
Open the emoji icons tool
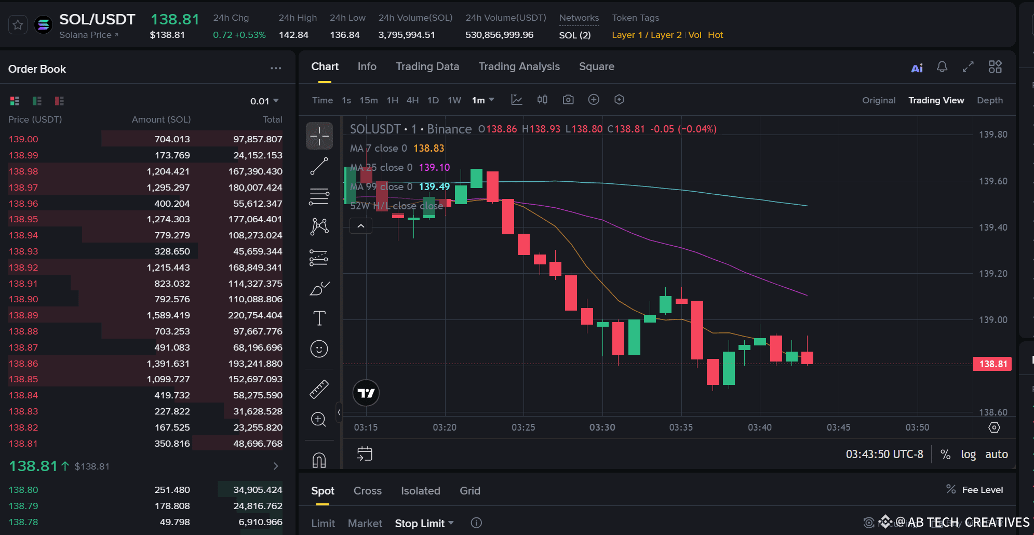pyautogui.click(x=319, y=349)
